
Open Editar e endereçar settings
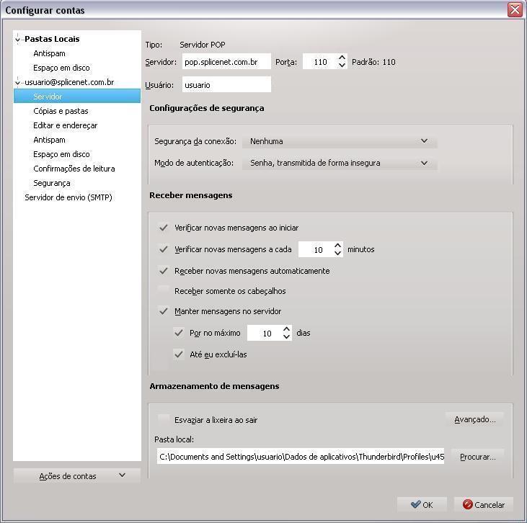tap(65, 125)
